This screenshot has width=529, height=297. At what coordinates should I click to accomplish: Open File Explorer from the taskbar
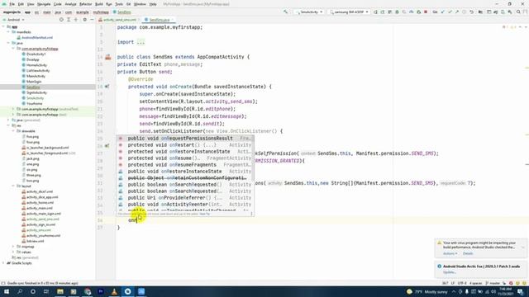pyautogui.click(x=60, y=291)
